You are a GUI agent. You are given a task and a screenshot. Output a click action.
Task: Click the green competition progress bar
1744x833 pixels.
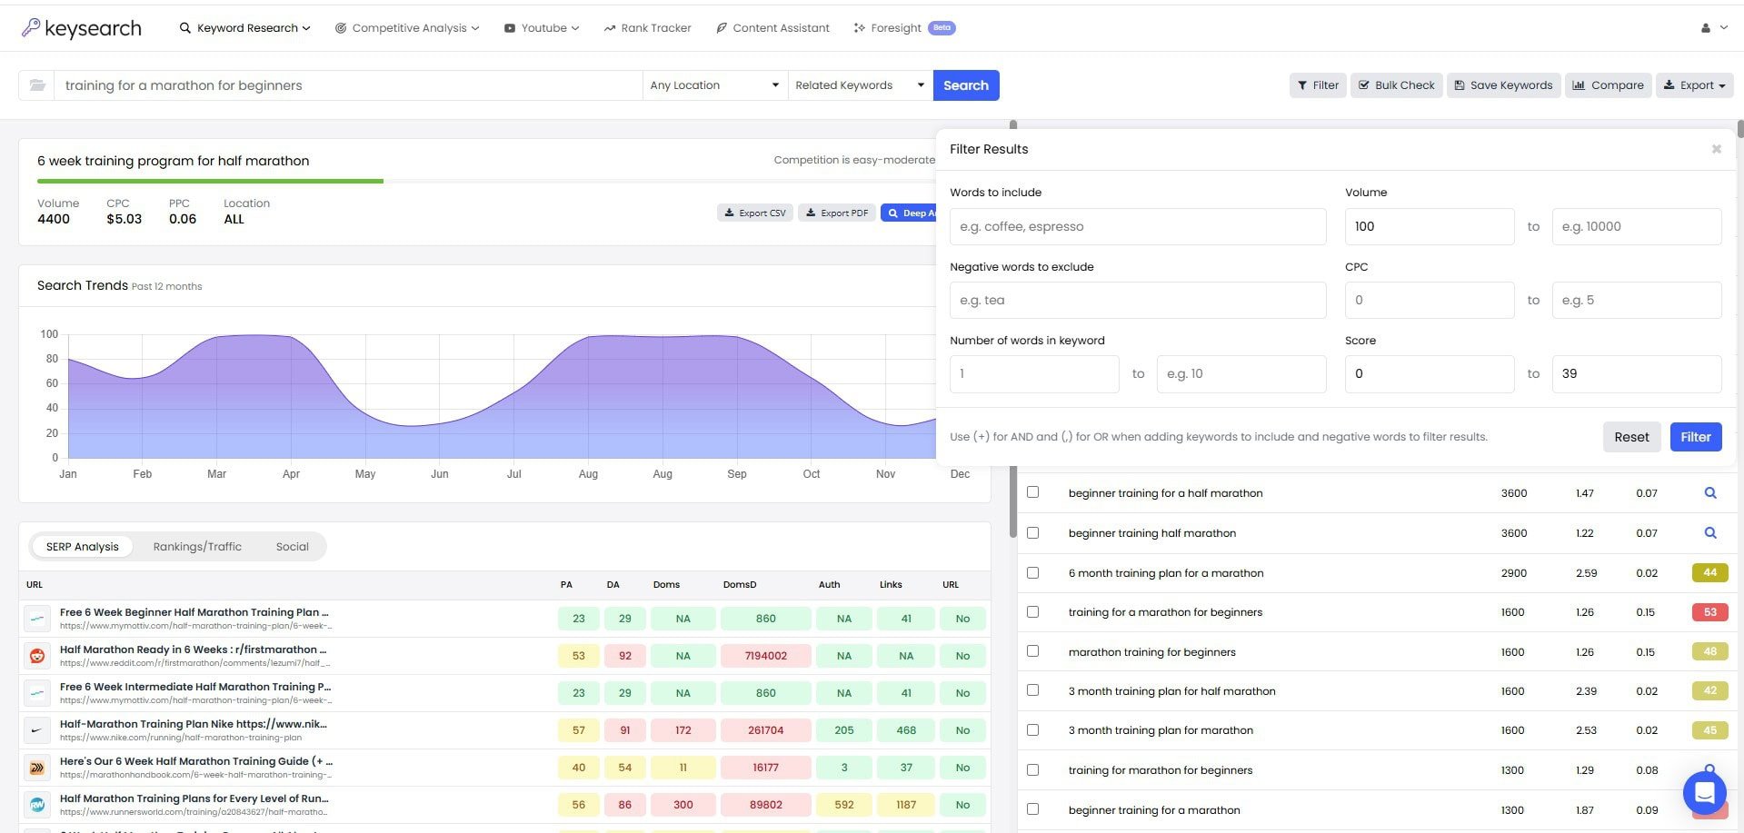pos(210,181)
